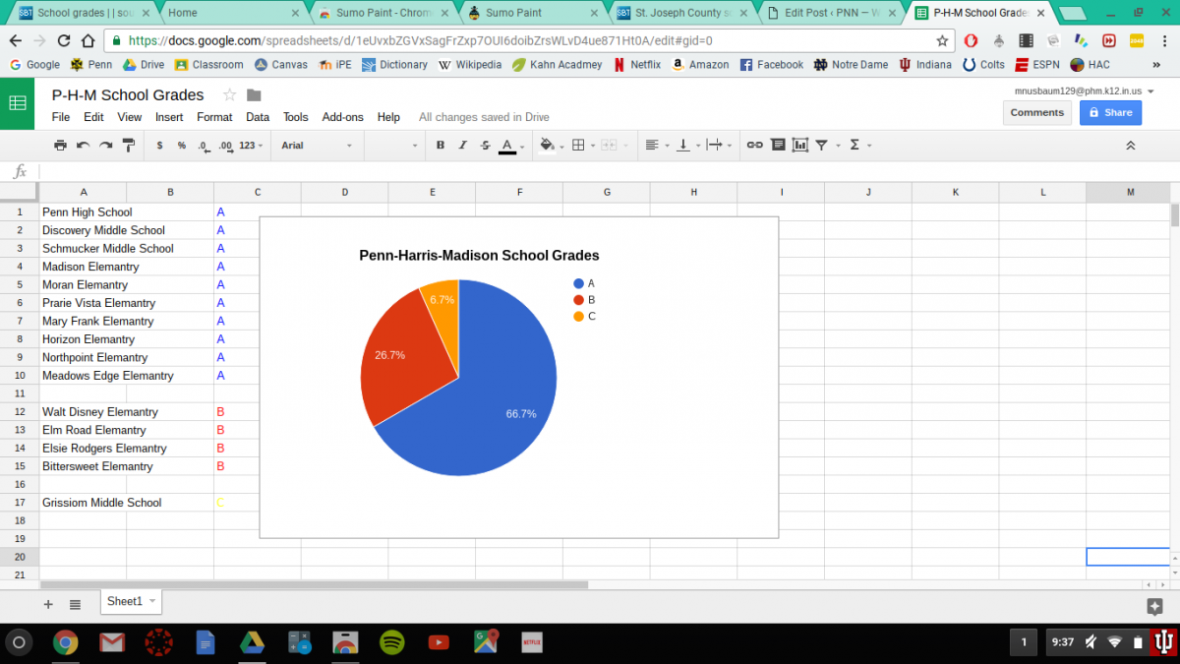Open the account email dropdown

coord(1085,91)
